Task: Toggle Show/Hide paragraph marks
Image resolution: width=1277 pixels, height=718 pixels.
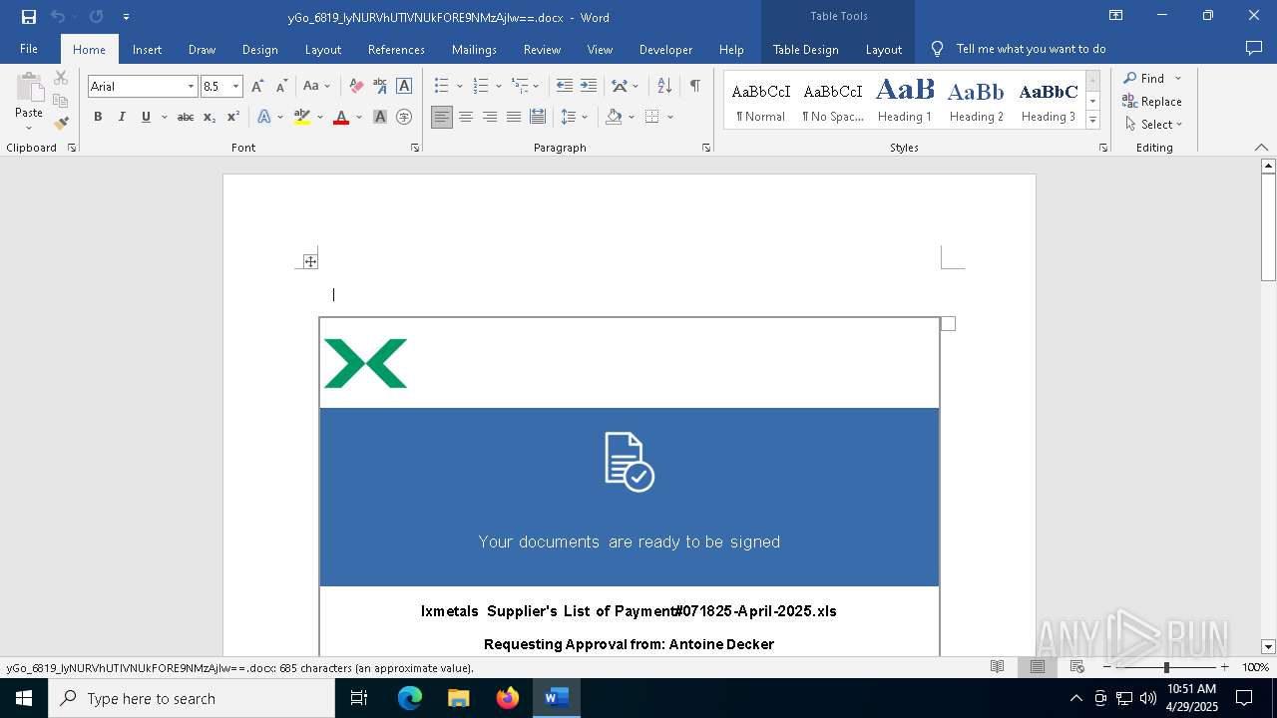Action: coord(694,86)
